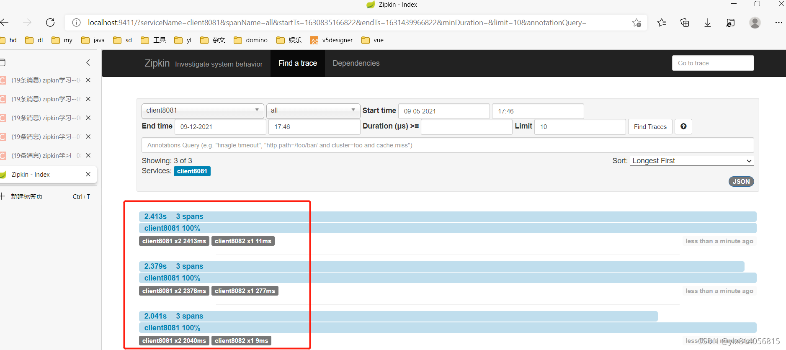
Task: Open the 'vue' bookmarks folder
Action: (373, 40)
